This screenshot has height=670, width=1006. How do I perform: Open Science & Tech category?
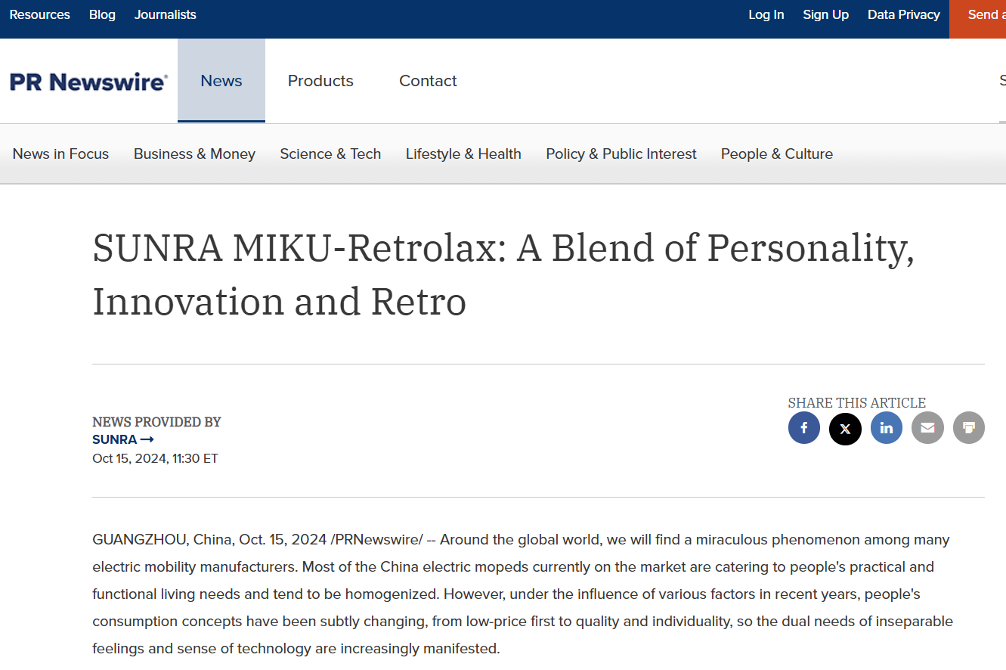[x=330, y=154]
